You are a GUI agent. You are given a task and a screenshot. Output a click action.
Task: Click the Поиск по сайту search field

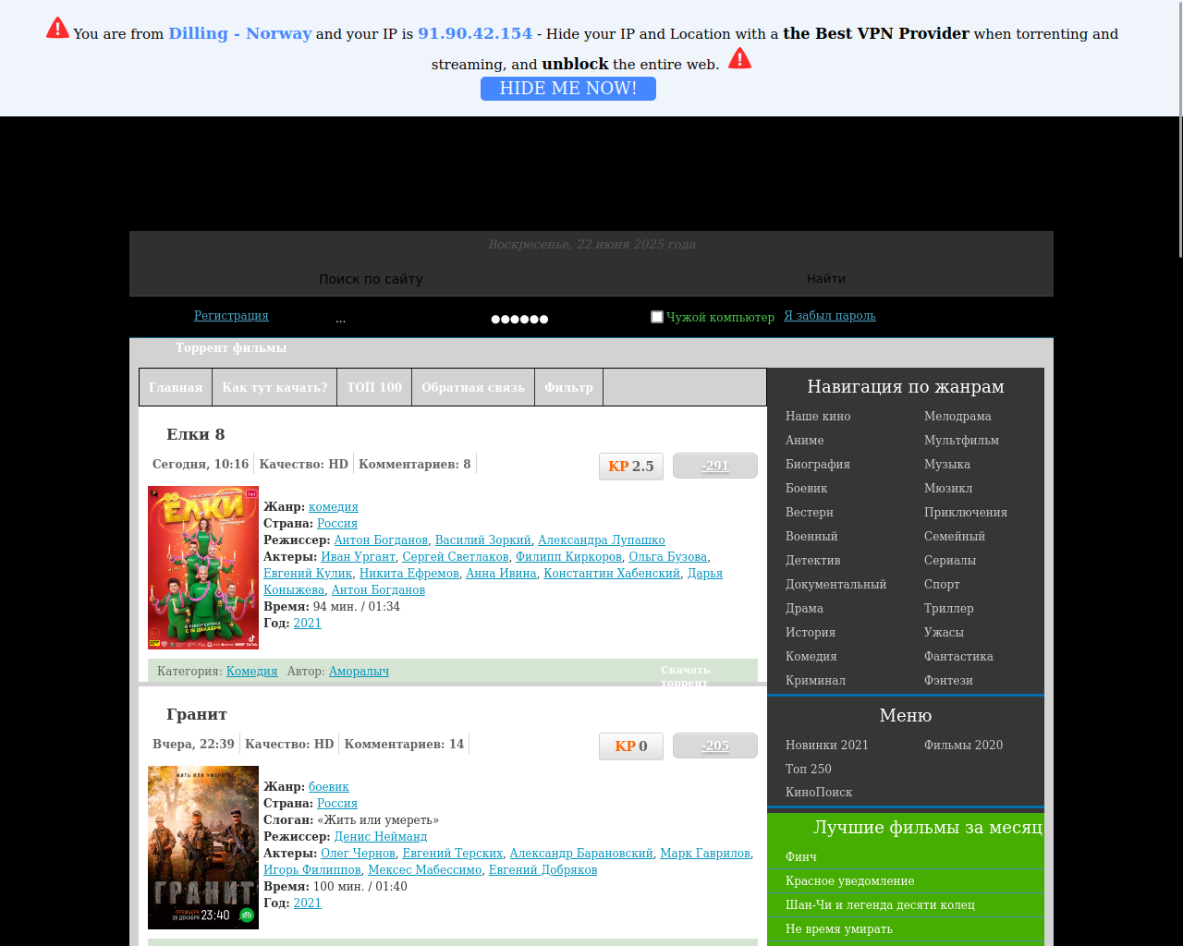coord(371,279)
